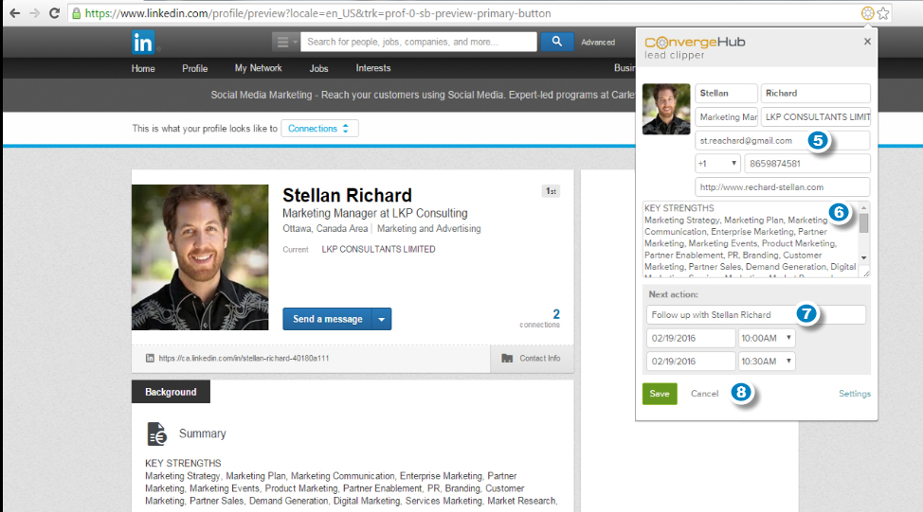Close the ConvergeHub lead clipper panel

coord(867,41)
